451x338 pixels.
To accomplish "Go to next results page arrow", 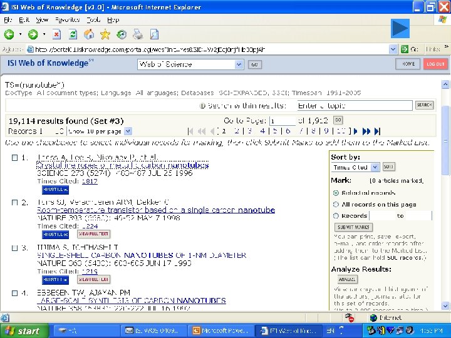I will point(356,131).
